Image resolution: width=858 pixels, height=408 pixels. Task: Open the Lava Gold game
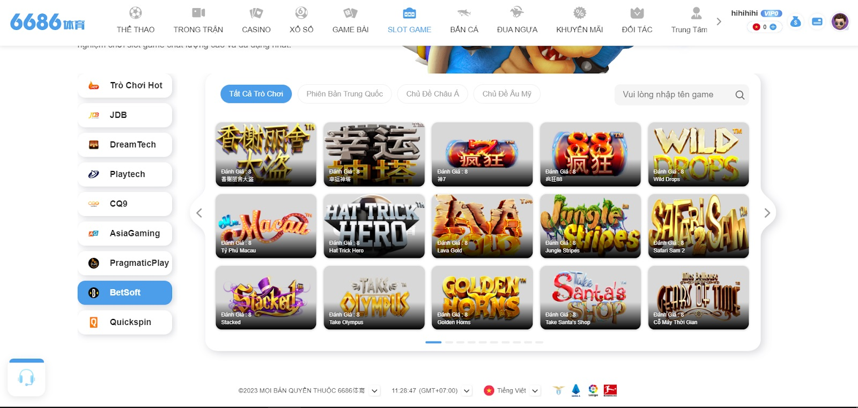(482, 226)
